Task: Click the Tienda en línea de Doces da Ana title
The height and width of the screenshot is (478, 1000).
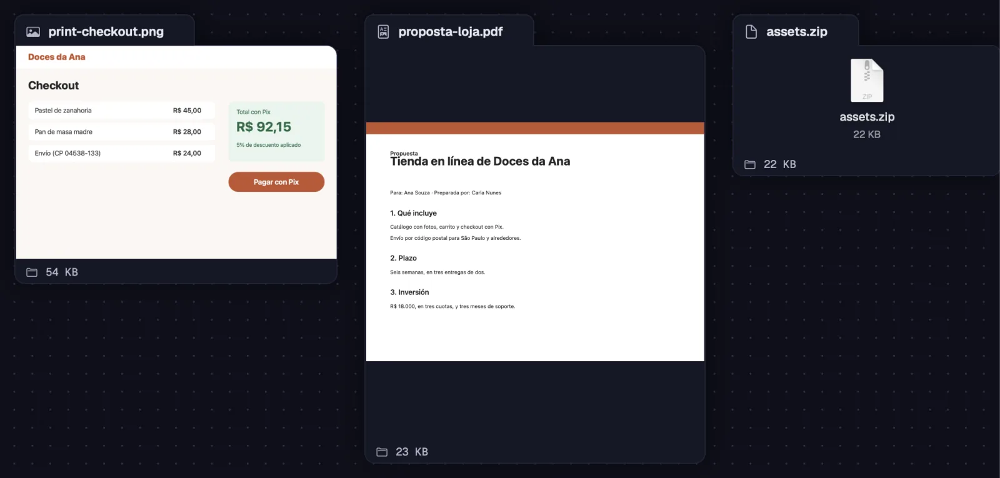Action: [x=480, y=161]
